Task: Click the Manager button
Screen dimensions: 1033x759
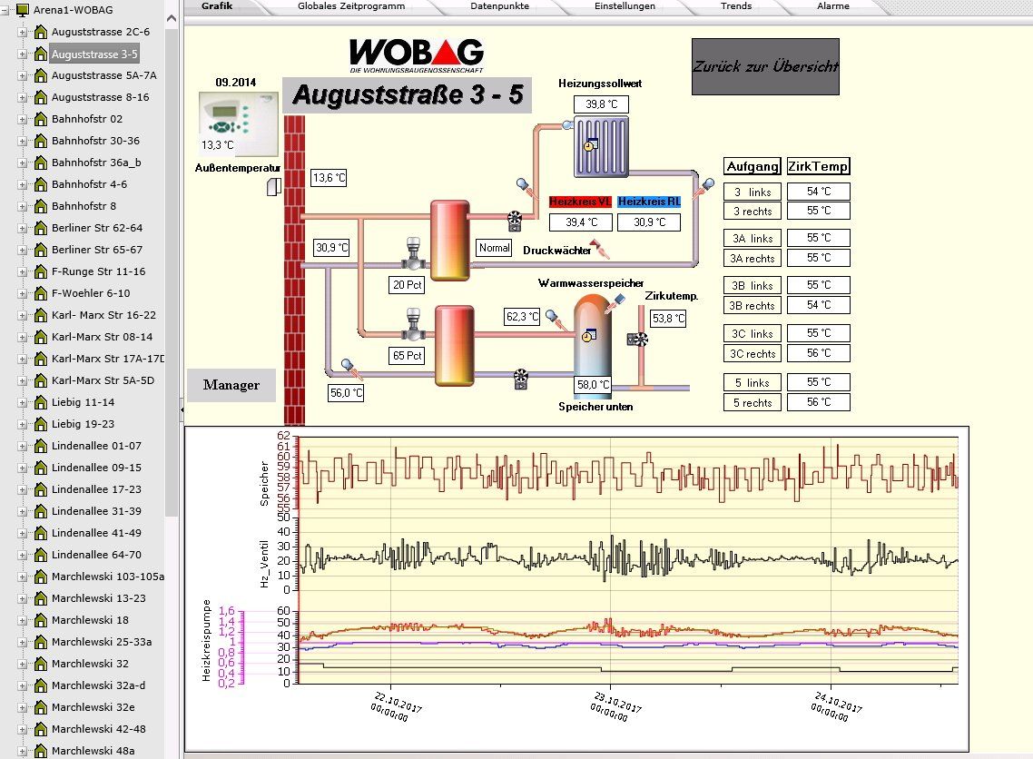Action: click(x=231, y=385)
